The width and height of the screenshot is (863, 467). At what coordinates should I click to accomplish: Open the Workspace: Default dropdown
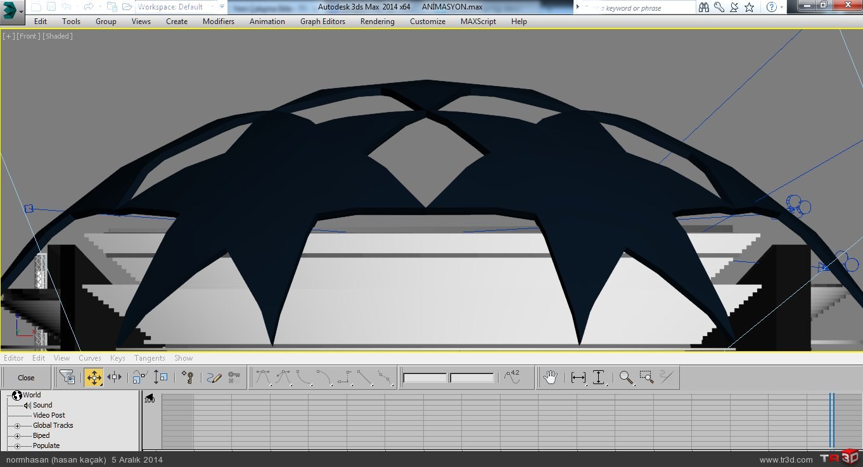click(176, 7)
